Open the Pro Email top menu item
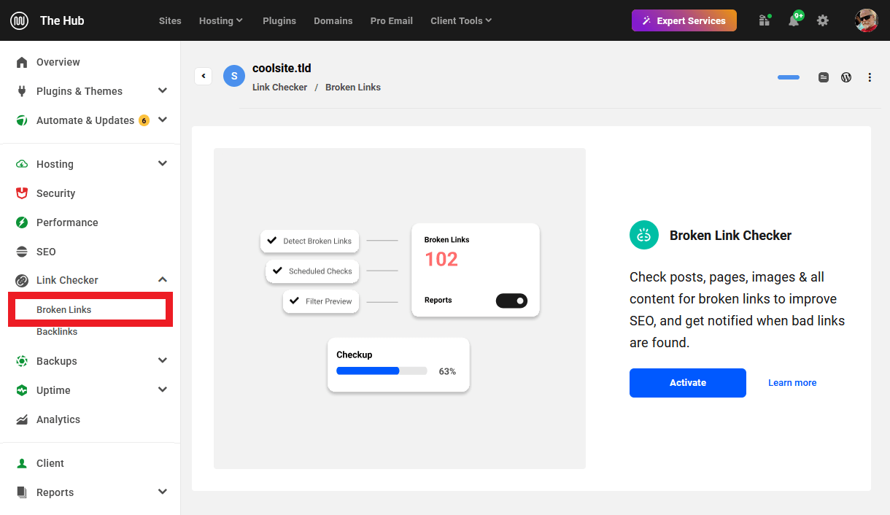 pos(392,20)
